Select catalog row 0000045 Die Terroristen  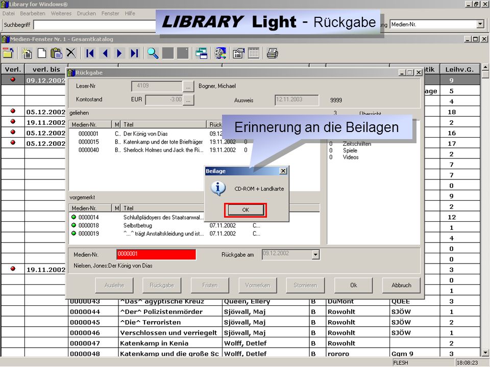(240, 322)
